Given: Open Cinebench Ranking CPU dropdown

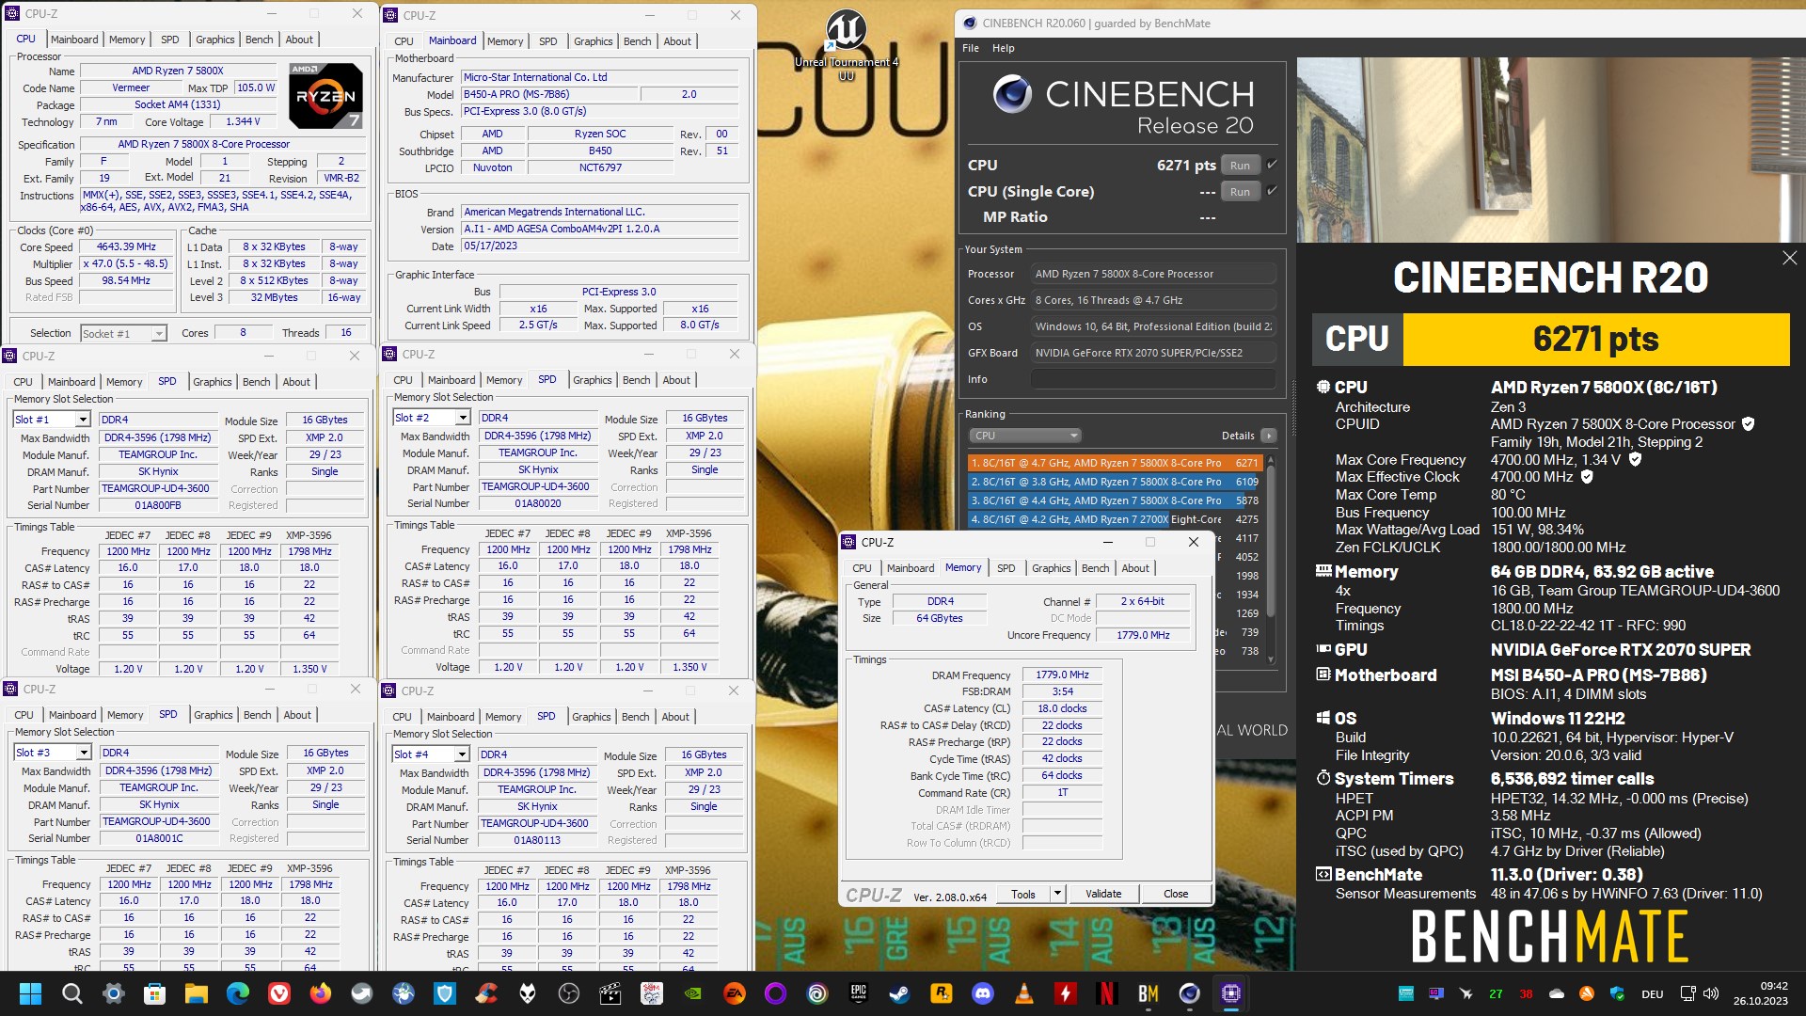Looking at the screenshot, I should (1024, 436).
